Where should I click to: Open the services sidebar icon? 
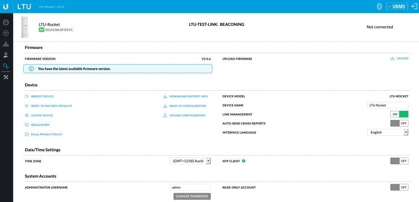click(6, 55)
